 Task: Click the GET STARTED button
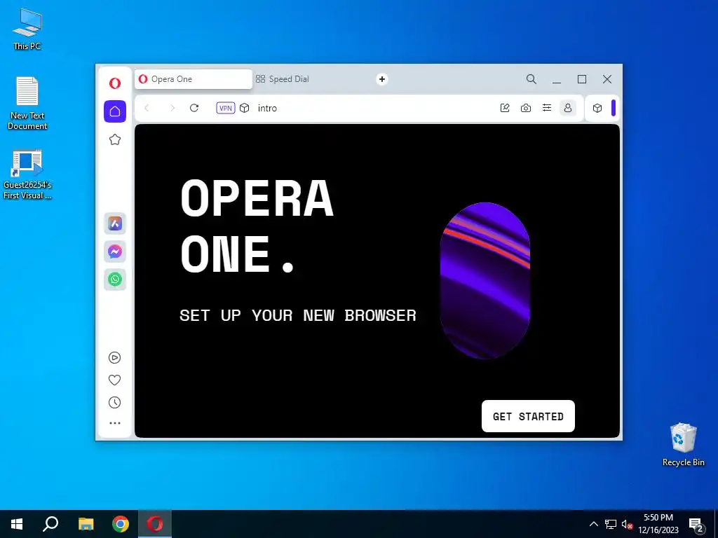click(x=528, y=416)
